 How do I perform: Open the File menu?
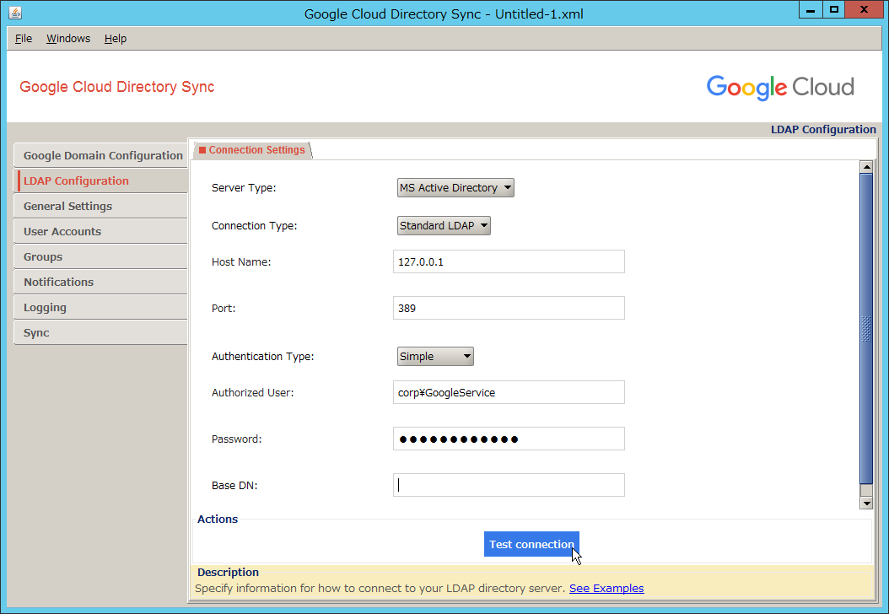24,39
